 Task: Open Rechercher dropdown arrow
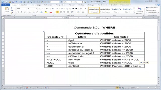pos(158,8)
